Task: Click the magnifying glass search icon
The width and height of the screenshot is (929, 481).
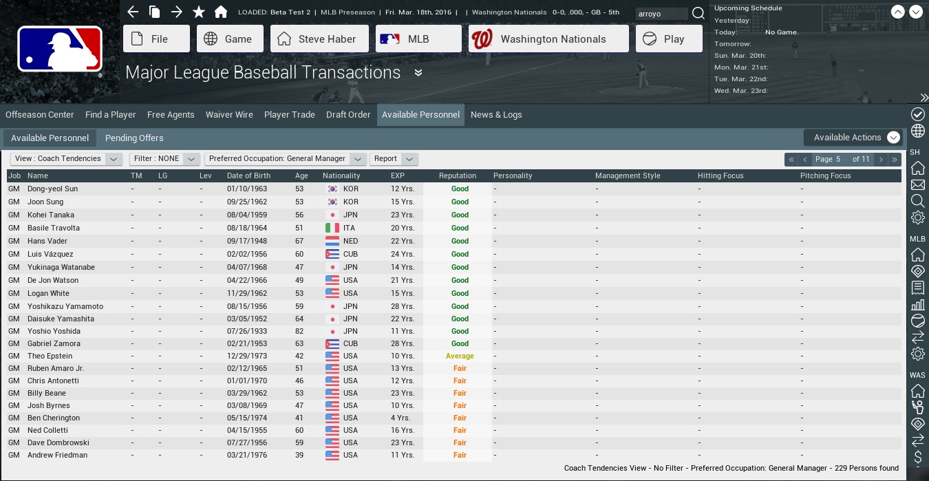Action: pyautogui.click(x=698, y=14)
